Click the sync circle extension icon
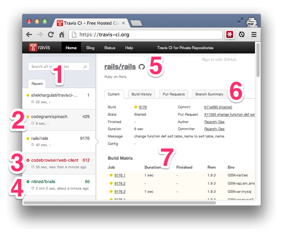Screen dimensions: 283x236 [x=241, y=34]
